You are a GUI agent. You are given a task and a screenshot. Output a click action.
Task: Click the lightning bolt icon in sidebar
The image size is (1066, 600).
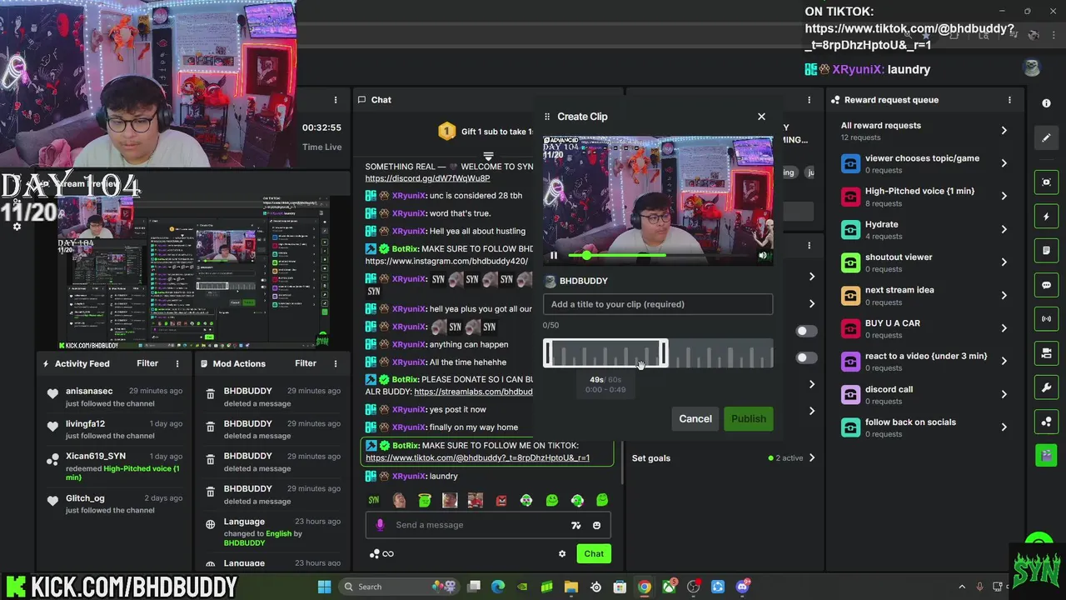pyautogui.click(x=1046, y=217)
